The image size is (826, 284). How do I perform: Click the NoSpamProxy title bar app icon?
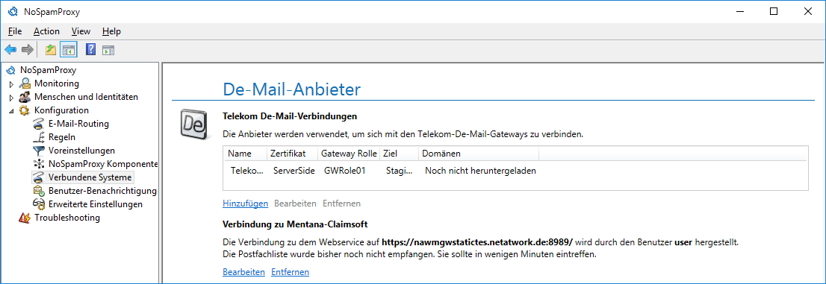click(13, 12)
